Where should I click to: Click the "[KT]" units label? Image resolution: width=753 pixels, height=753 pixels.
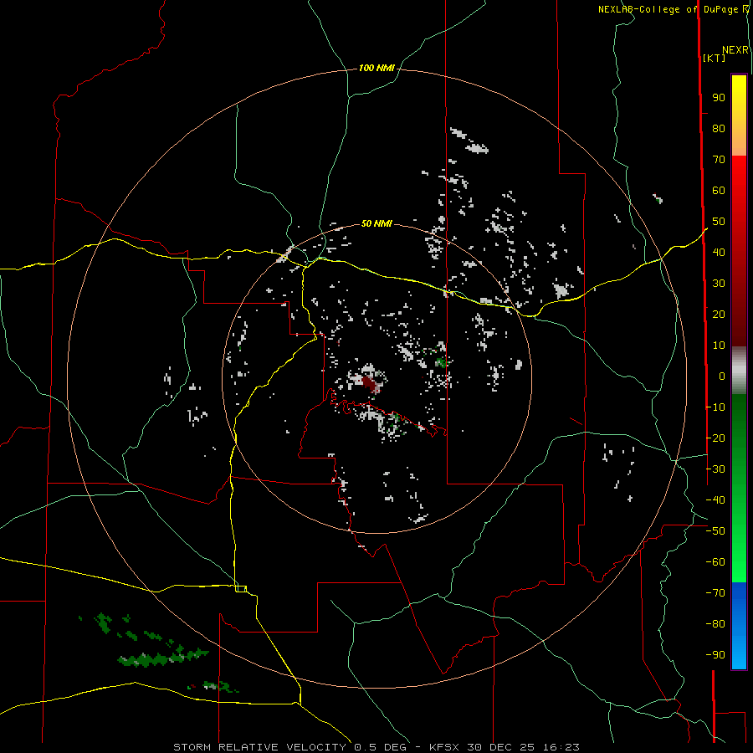click(x=715, y=58)
